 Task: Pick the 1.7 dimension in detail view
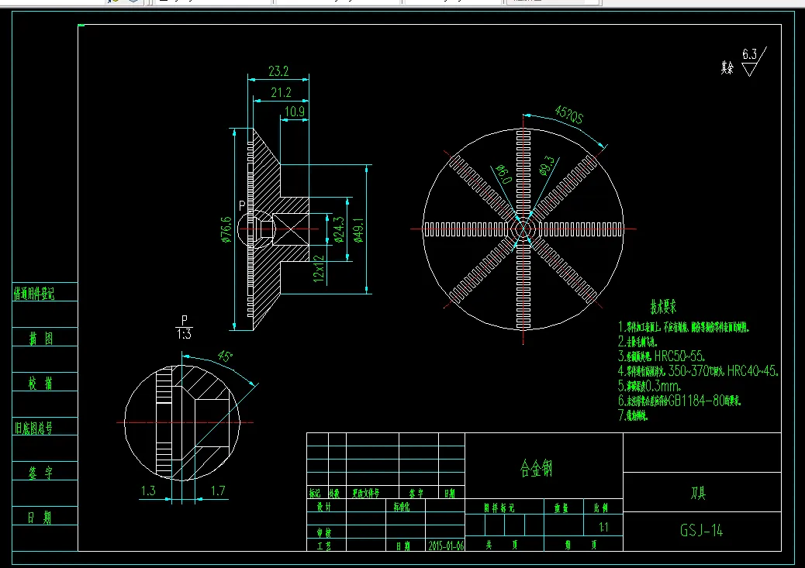(218, 491)
